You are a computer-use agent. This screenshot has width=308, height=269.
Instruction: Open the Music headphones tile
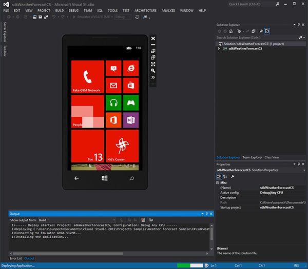(113, 103)
